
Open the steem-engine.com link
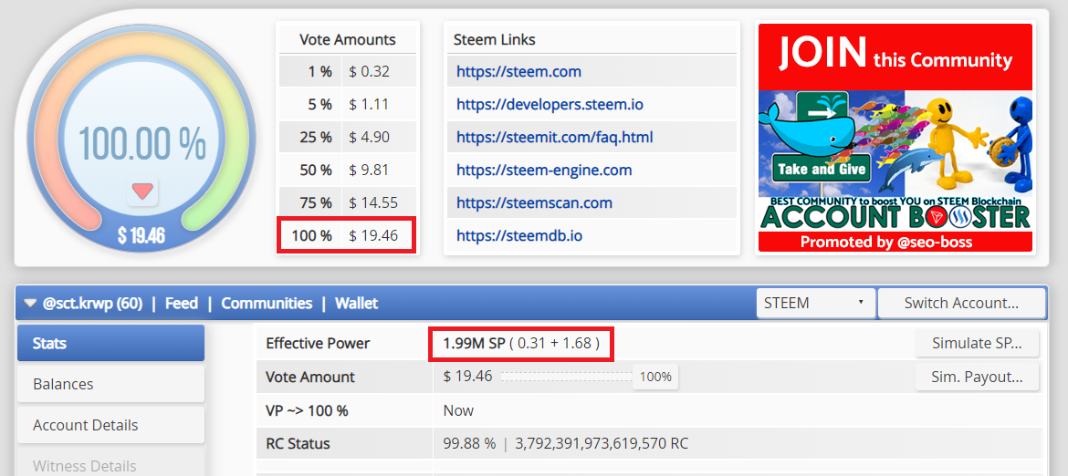544,170
